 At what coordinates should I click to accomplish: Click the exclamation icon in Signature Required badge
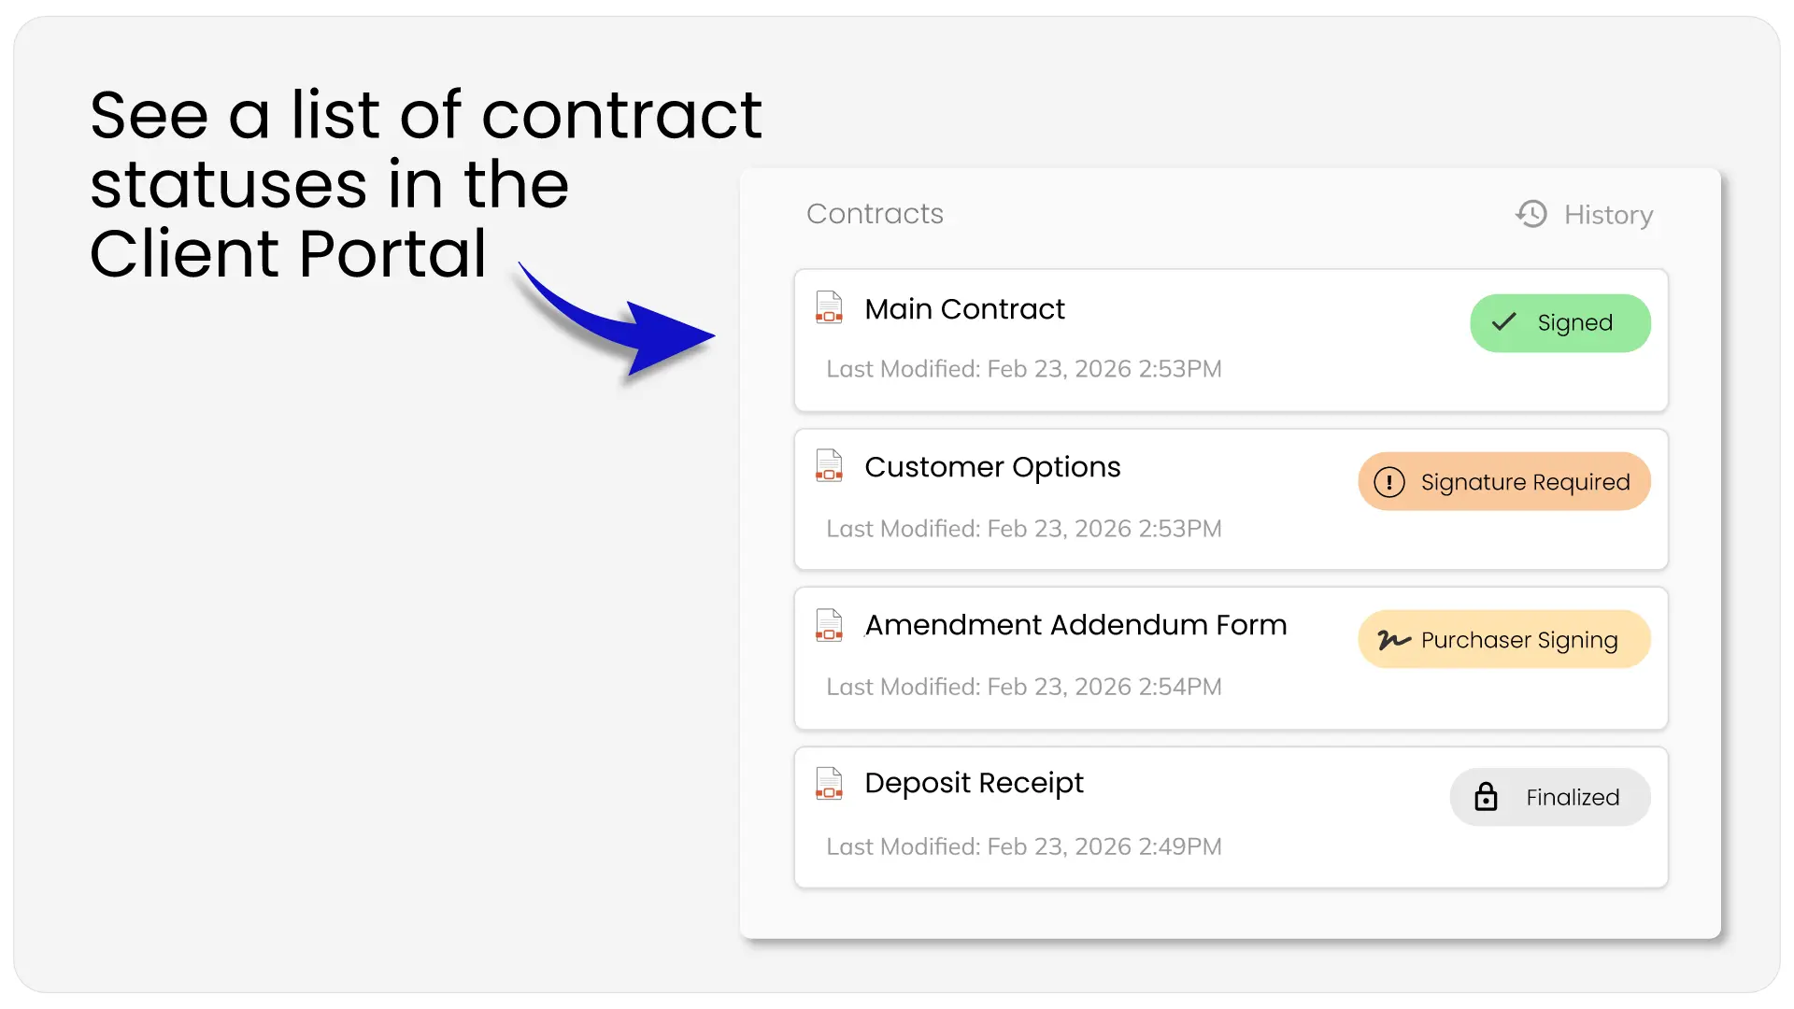click(x=1389, y=482)
